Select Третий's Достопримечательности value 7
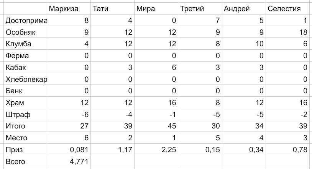This screenshot has width=312, height=169. [x=200, y=20]
